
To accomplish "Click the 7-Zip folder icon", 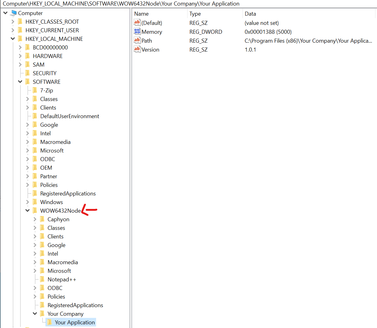I will [35, 91].
